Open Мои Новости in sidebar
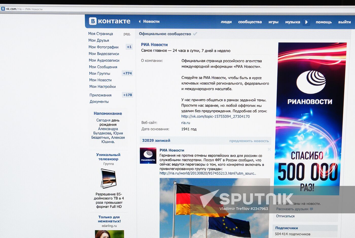Viewport: 355px width, 238px height. [100, 80]
